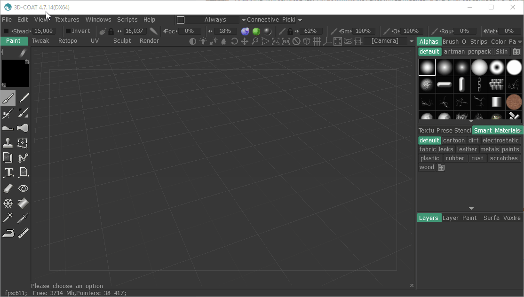The width and height of the screenshot is (524, 297).
Task: Toggle the dark glossiness channel sphere
Action: (267, 31)
